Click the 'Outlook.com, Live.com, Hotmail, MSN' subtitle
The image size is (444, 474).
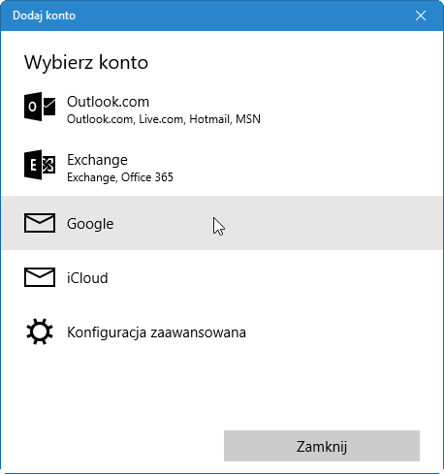(164, 119)
